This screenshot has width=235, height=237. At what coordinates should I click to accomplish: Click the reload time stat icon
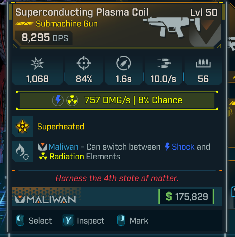[124, 64]
